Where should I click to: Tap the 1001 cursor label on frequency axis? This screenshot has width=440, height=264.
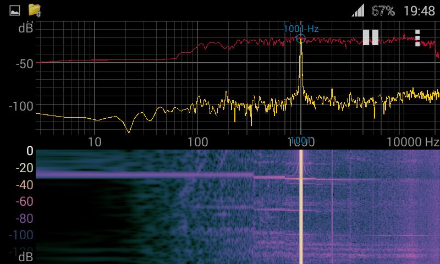301,141
